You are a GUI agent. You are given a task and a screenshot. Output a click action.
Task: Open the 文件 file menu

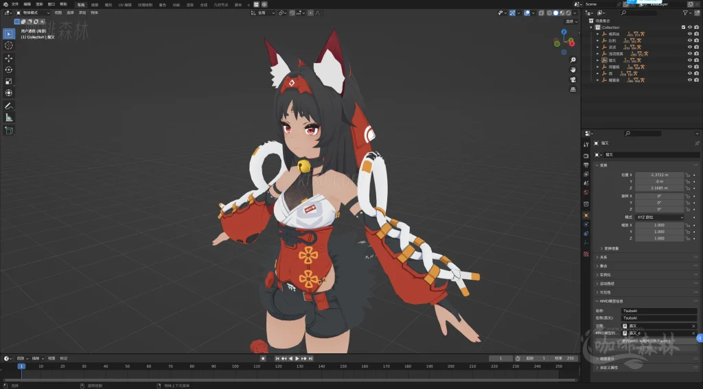point(15,5)
